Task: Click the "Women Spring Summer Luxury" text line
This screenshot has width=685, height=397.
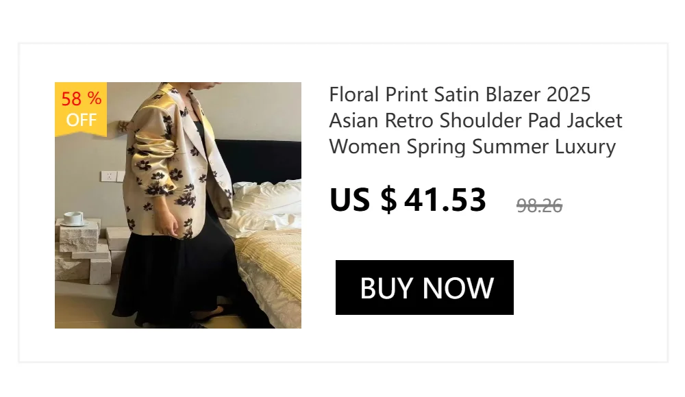Action: [x=472, y=146]
